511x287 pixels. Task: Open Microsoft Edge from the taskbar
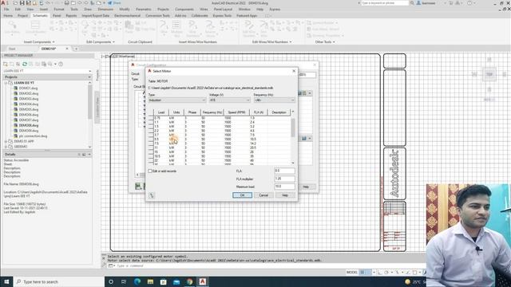[137, 281]
